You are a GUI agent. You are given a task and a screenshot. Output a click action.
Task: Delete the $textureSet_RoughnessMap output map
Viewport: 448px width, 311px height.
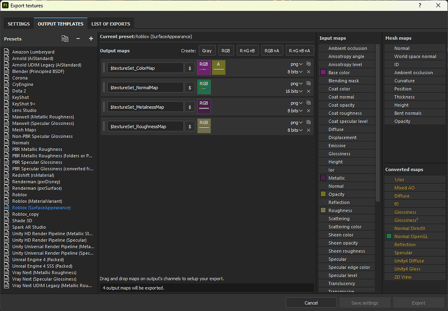click(x=309, y=130)
